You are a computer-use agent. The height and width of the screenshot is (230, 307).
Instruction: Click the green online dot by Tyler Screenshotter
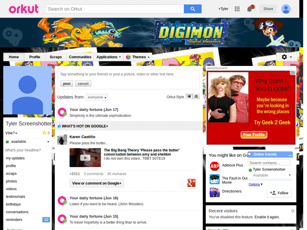tap(250, 170)
